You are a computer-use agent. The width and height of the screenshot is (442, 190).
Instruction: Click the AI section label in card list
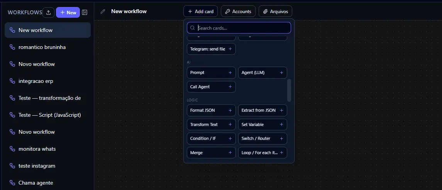(x=189, y=62)
